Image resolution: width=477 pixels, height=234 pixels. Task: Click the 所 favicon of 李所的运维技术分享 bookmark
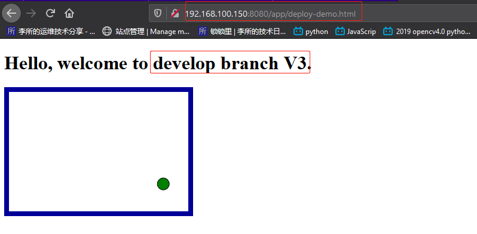click(11, 31)
